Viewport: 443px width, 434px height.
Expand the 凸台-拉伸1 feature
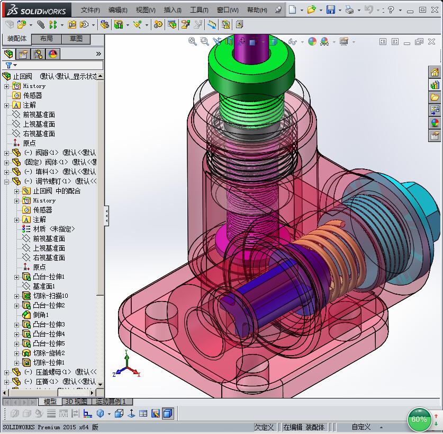tap(16, 277)
